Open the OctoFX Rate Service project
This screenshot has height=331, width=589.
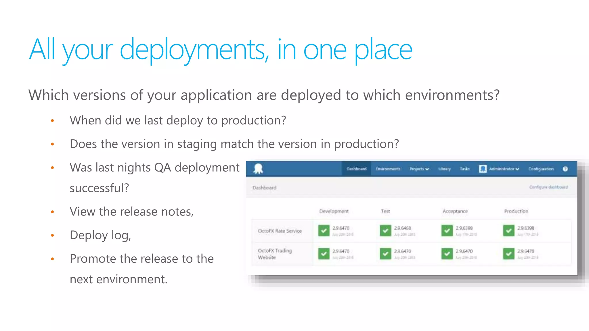tap(280, 231)
